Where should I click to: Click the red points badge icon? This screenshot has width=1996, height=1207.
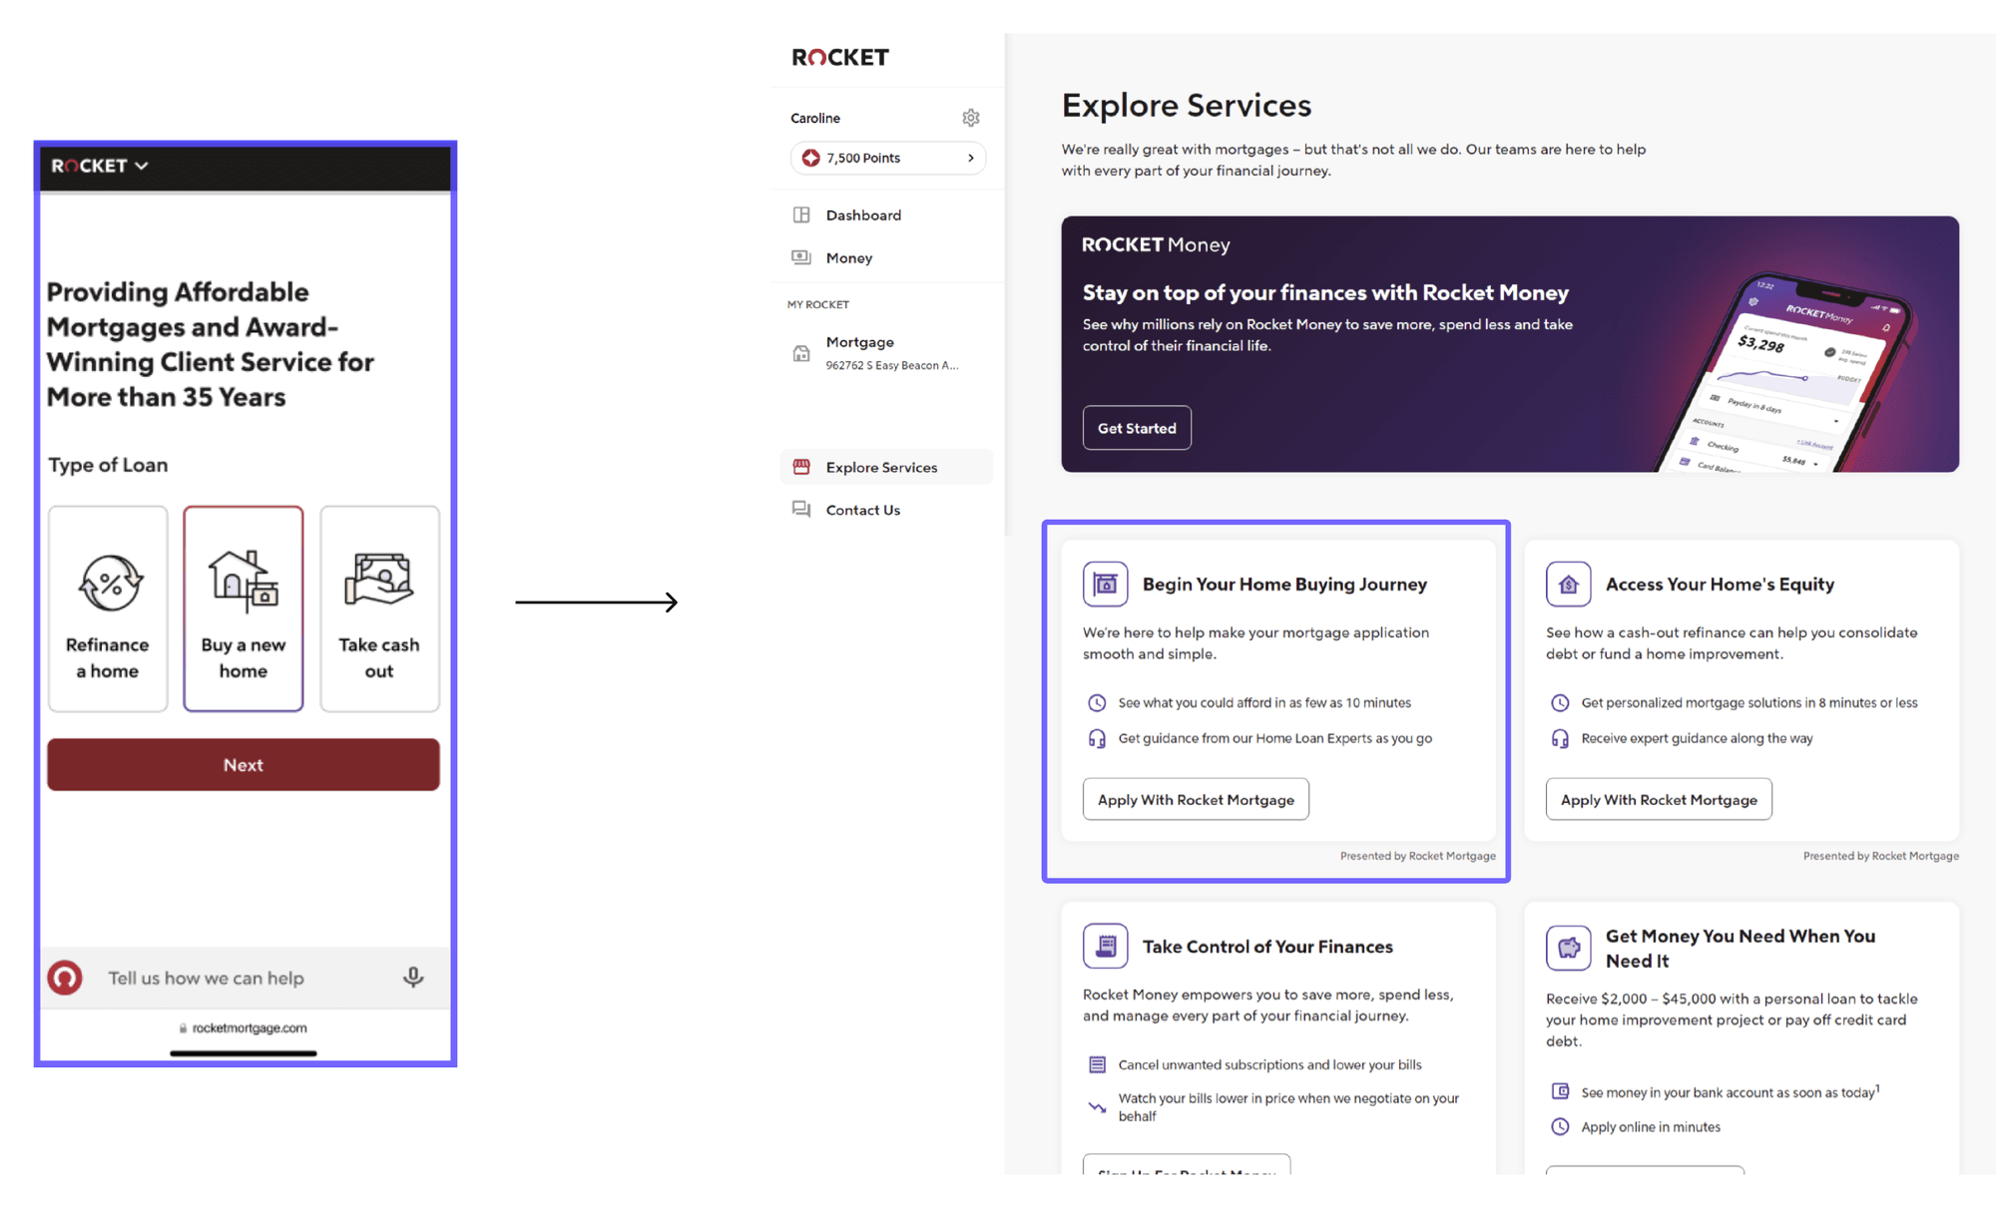click(x=810, y=158)
